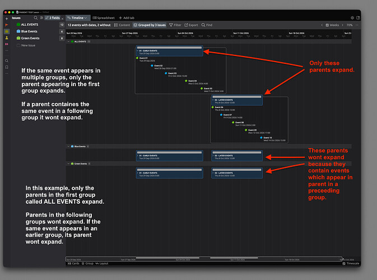Viewport: 377px width, 280px height.
Task: Click the document icon in the title bar
Action: [x=17, y=12]
